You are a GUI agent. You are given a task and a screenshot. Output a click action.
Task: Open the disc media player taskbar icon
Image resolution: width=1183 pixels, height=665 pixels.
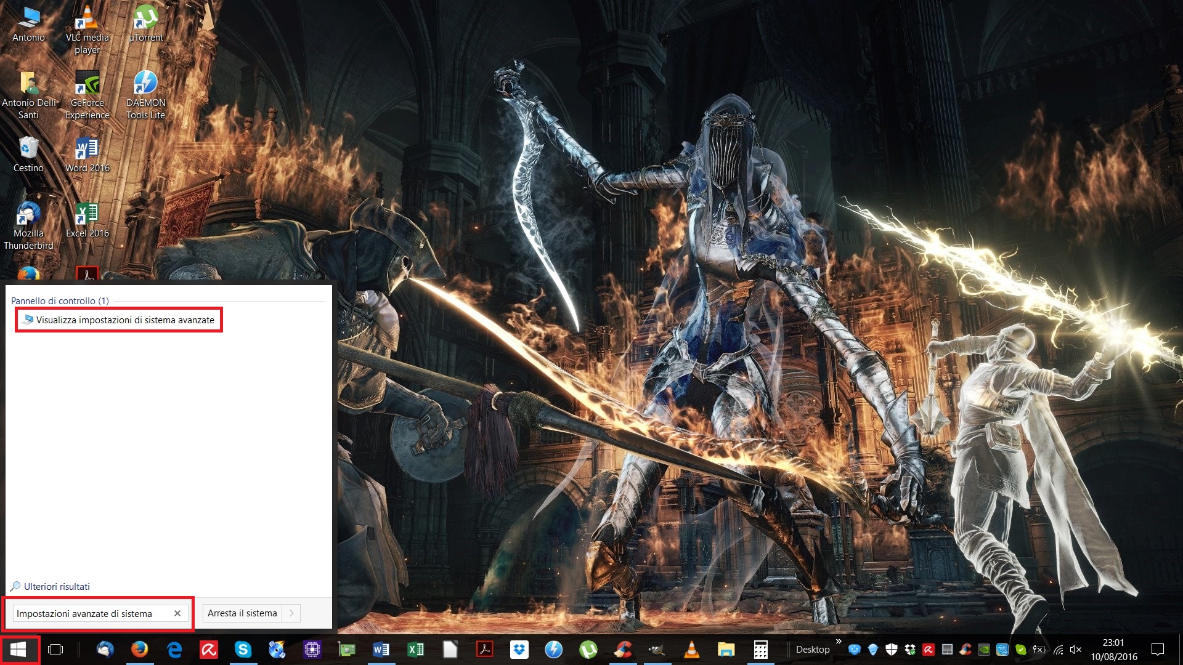278,650
